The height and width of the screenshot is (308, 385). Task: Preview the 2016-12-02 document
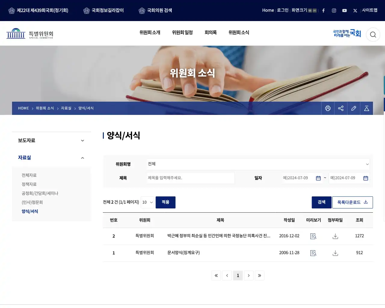pyautogui.click(x=313, y=236)
